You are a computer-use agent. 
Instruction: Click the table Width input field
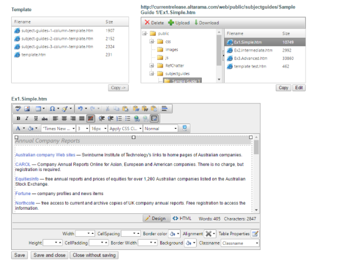click(80, 234)
